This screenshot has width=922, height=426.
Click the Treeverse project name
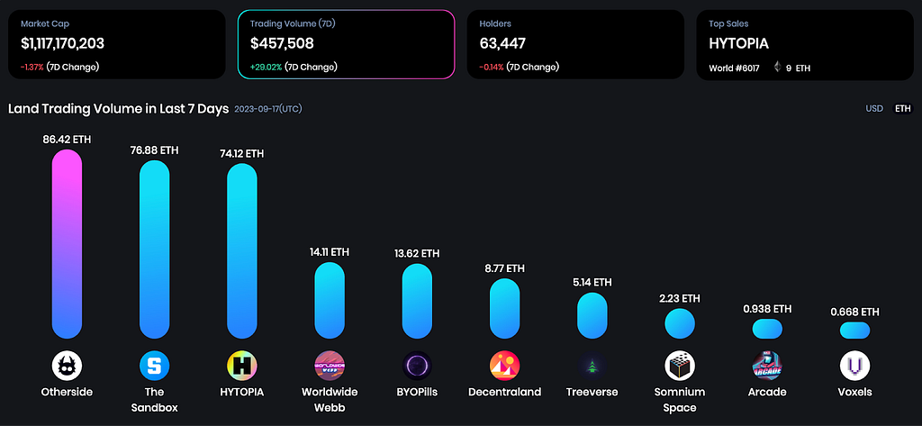tap(592, 392)
